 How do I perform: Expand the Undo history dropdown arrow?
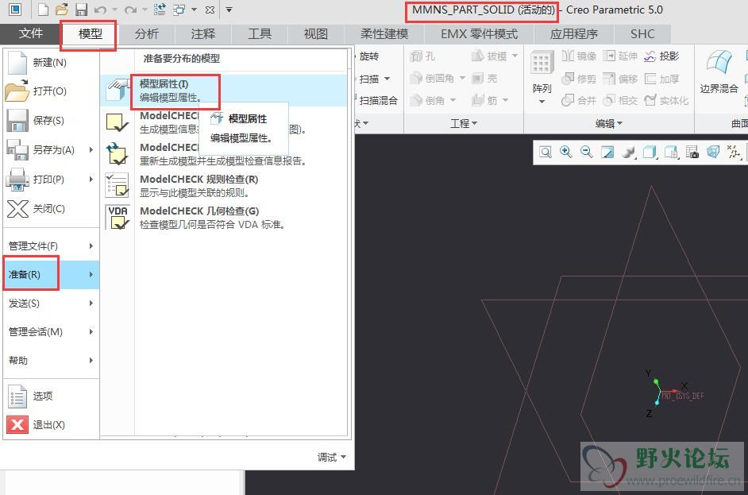tap(114, 10)
